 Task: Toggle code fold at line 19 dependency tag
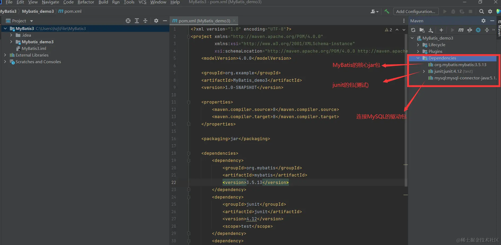[189, 160]
